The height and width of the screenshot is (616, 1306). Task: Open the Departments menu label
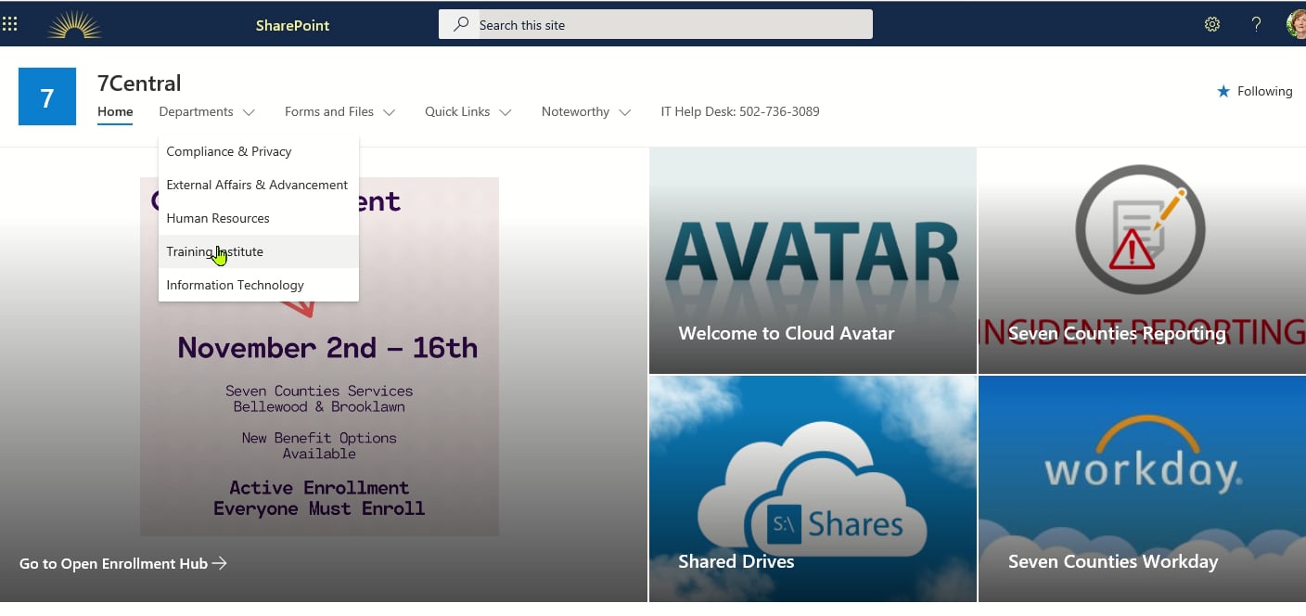pos(196,111)
